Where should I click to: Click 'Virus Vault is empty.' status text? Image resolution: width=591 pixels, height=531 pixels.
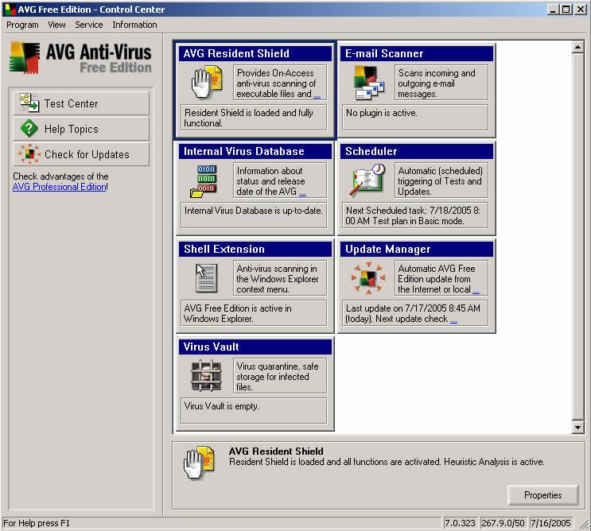pos(222,406)
